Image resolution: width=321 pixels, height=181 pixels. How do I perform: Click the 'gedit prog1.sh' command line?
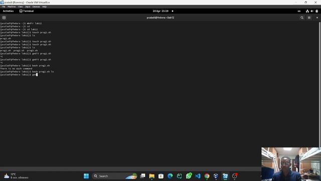tap(26, 54)
